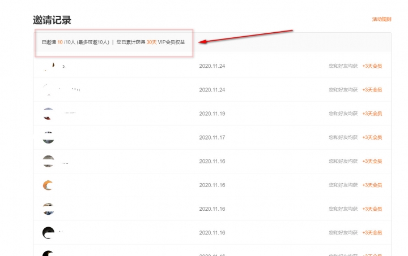
Task: Click 您和好友均获 in the 2020.11.17 row
Action: (x=343, y=137)
